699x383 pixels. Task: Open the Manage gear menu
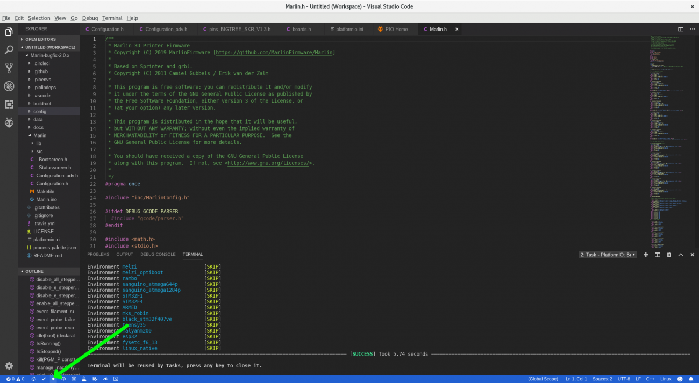(9, 366)
